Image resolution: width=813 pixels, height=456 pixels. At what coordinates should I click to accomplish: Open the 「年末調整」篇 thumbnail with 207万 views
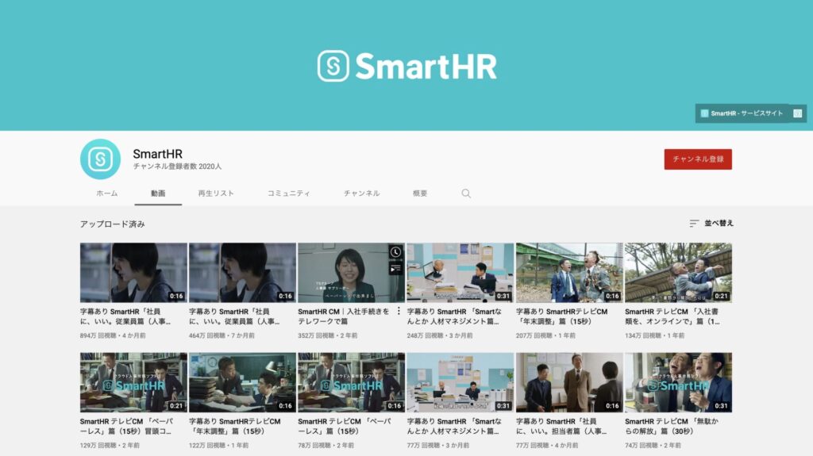[x=568, y=273]
